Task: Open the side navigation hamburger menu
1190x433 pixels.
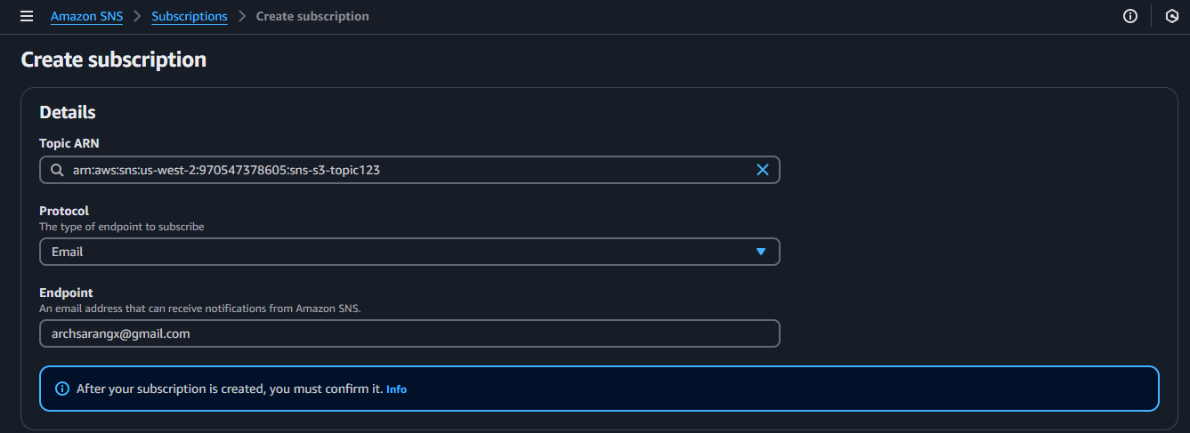Action: tap(27, 16)
